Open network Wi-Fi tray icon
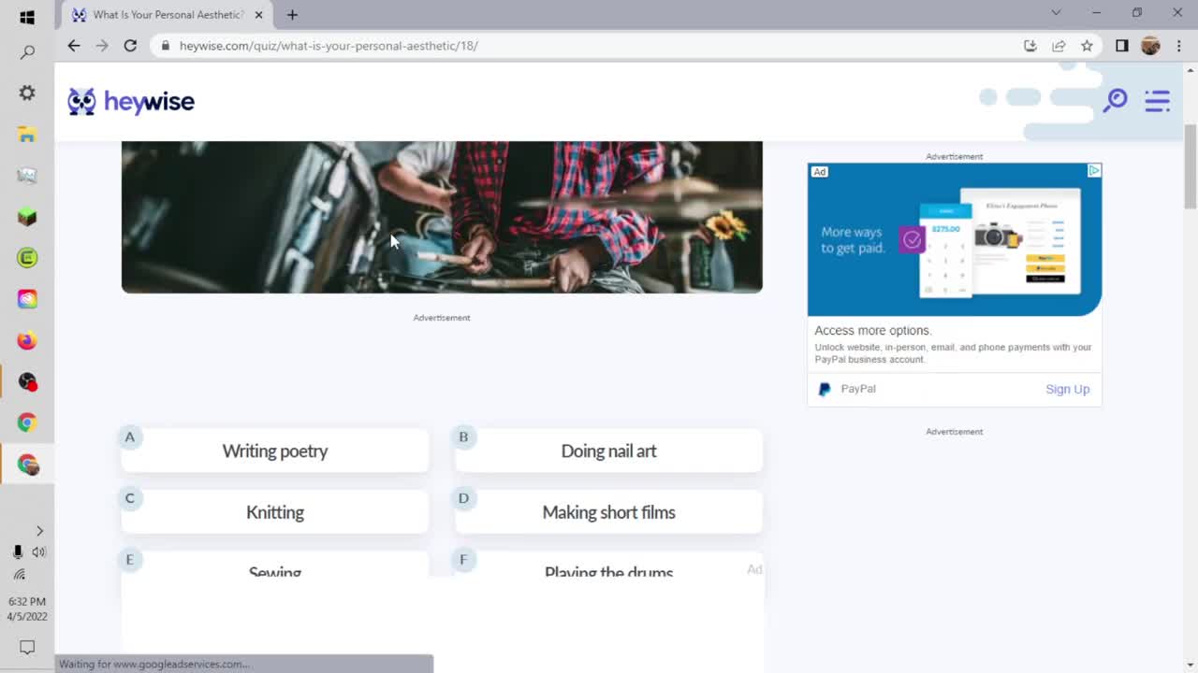 pos(19,575)
